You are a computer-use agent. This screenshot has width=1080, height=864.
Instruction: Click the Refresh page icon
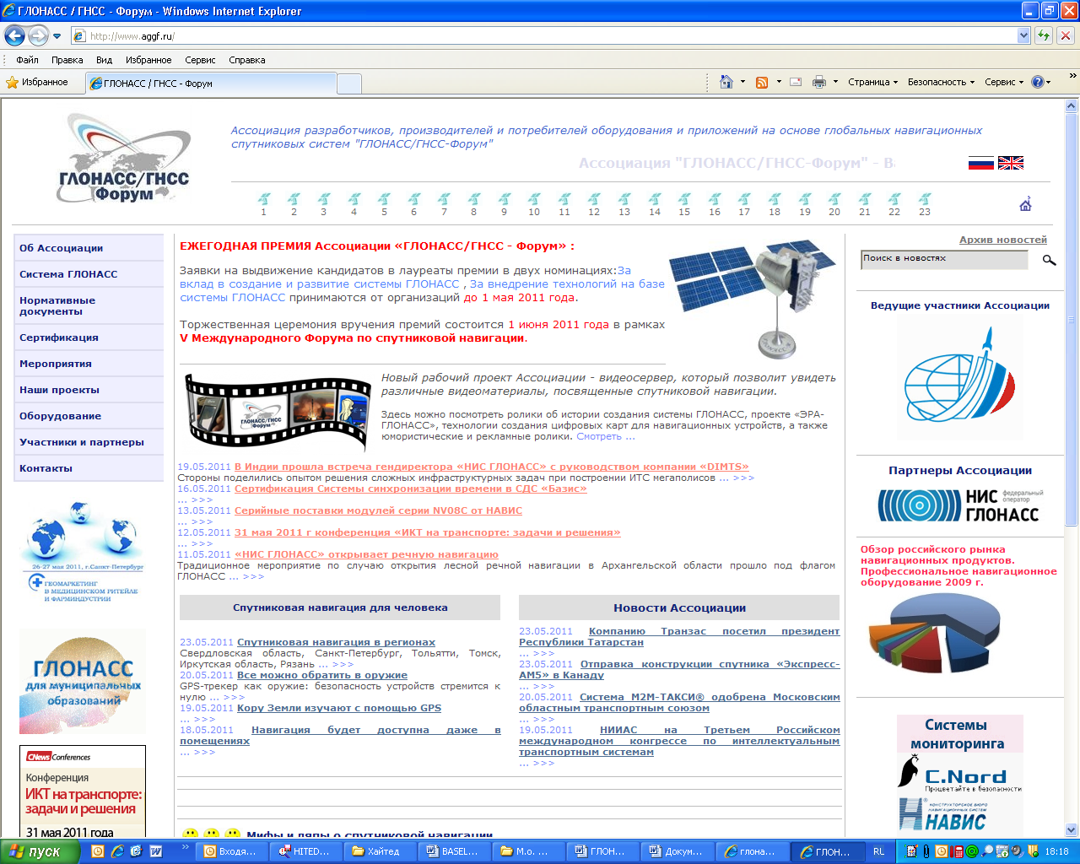coord(1044,35)
